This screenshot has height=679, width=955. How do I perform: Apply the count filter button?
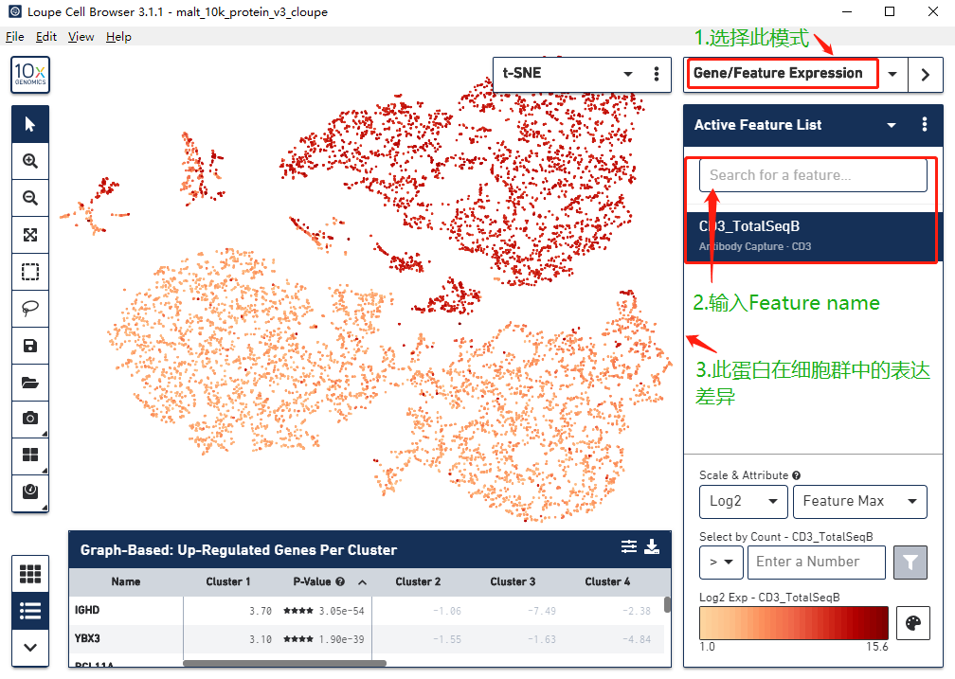point(910,562)
